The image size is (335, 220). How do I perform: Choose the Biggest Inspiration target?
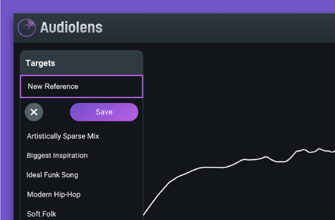[x=57, y=156]
